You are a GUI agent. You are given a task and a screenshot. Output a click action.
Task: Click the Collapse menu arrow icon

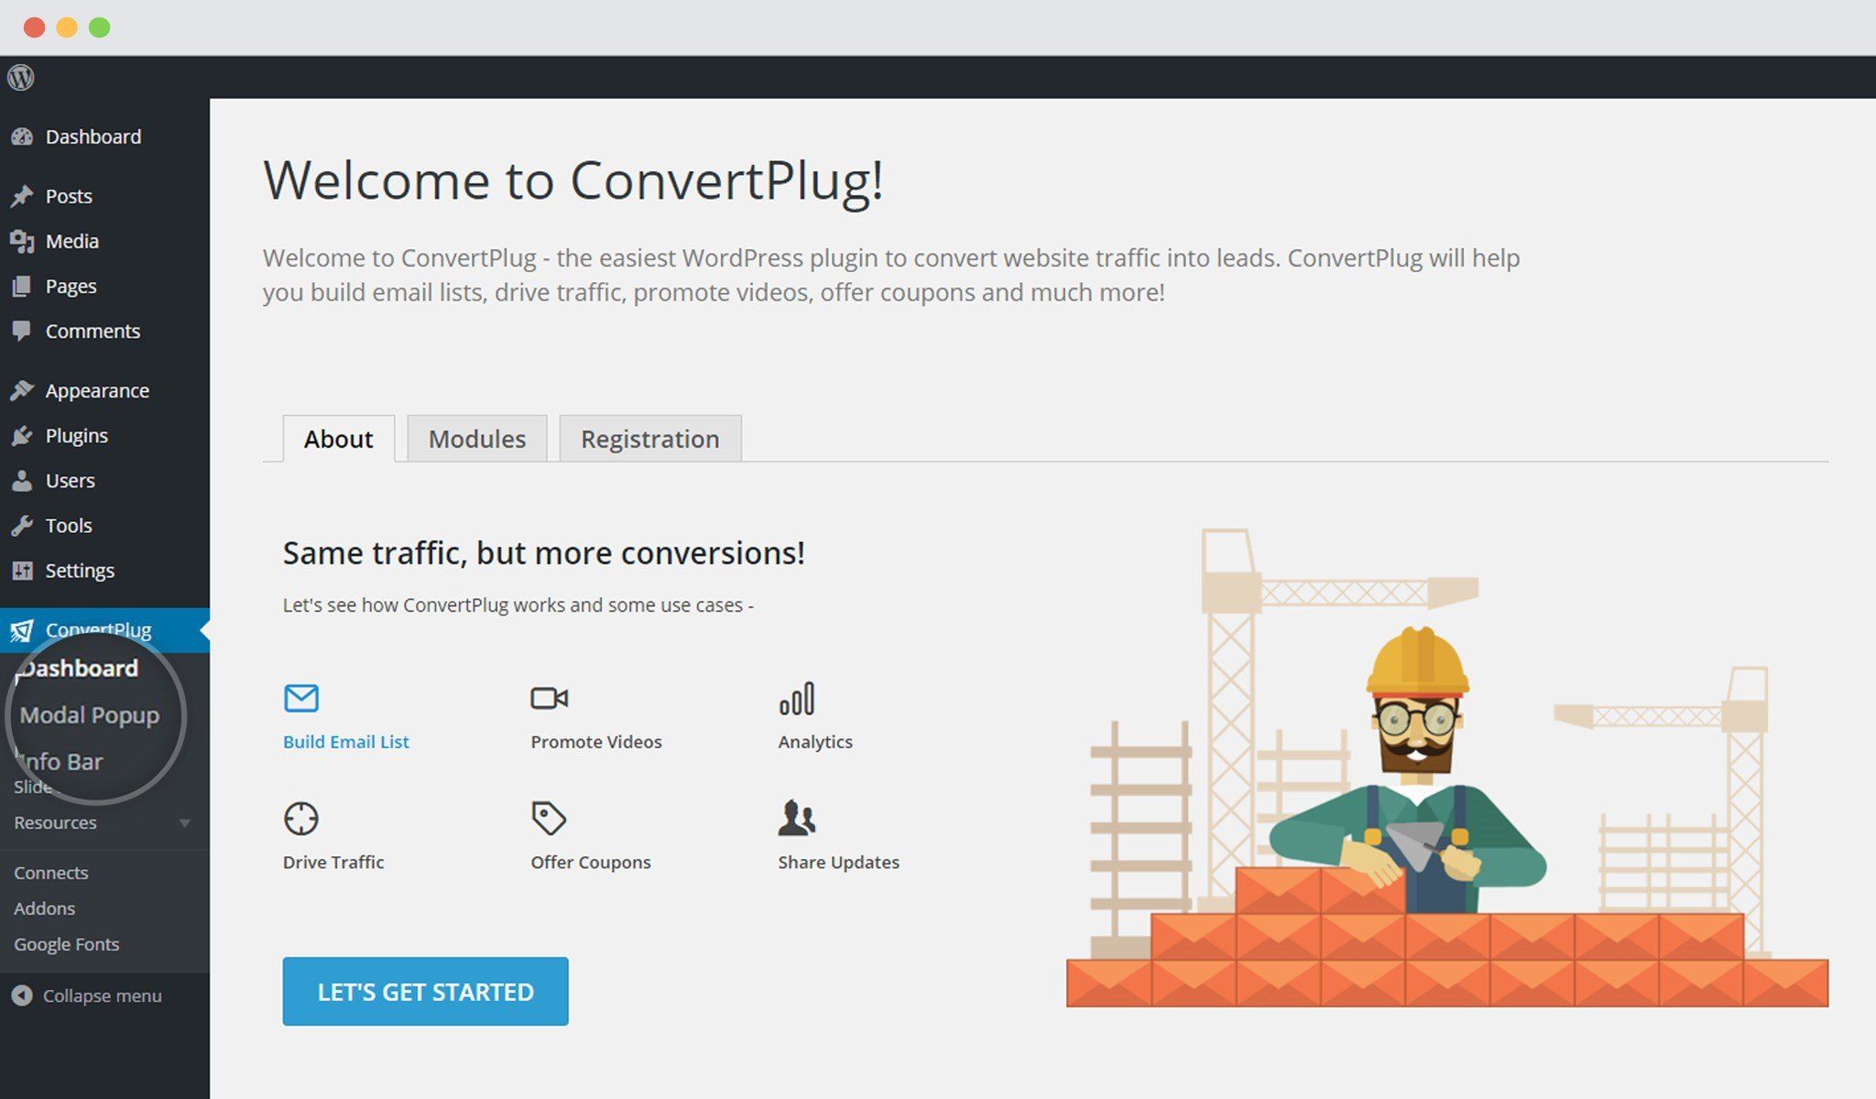22,996
